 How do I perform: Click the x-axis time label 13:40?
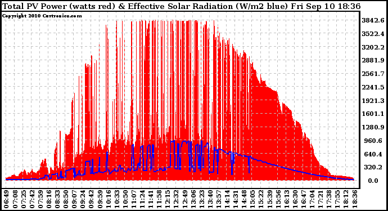[x=210, y=199]
